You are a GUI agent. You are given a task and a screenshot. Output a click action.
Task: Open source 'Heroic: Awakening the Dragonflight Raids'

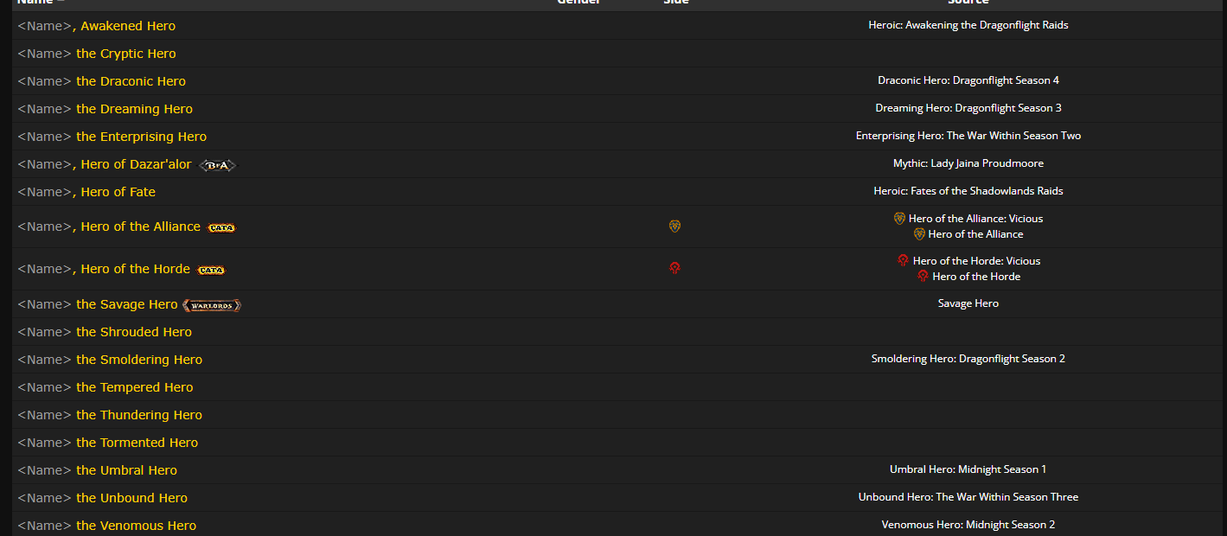(x=968, y=25)
